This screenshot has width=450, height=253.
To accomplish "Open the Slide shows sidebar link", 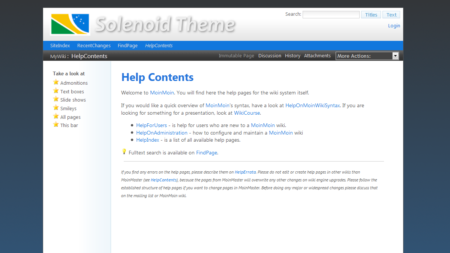I will click(73, 100).
